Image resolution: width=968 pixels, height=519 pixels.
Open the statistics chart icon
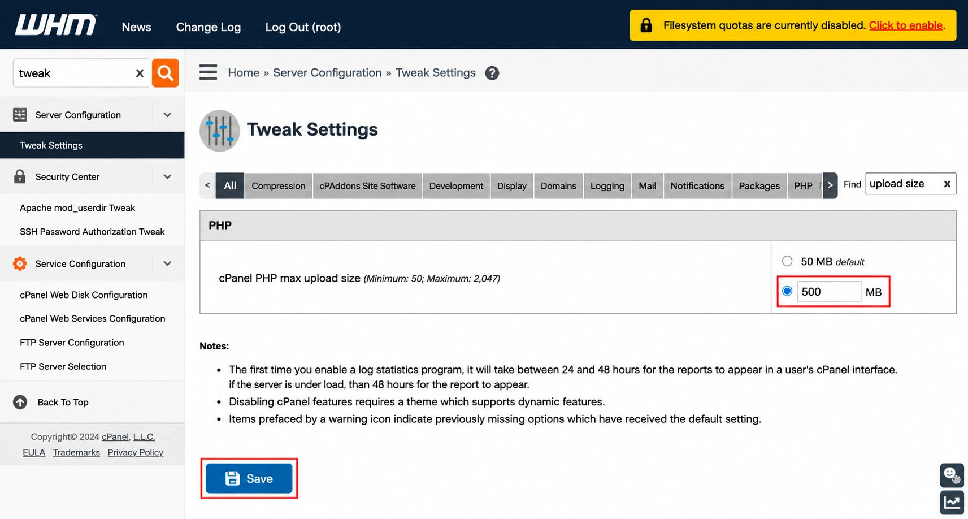(x=952, y=503)
